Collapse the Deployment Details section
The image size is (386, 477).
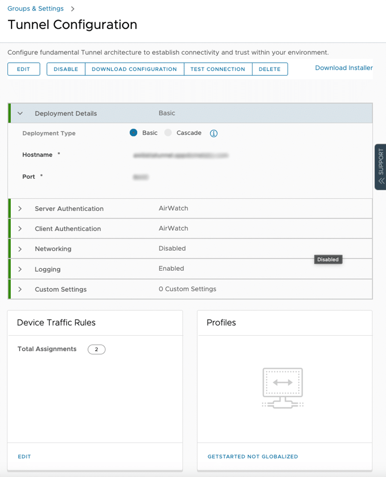click(x=20, y=113)
